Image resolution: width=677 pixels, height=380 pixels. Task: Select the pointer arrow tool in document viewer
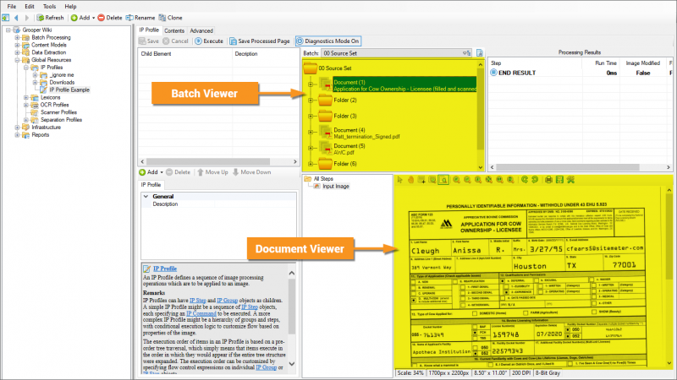click(399, 180)
